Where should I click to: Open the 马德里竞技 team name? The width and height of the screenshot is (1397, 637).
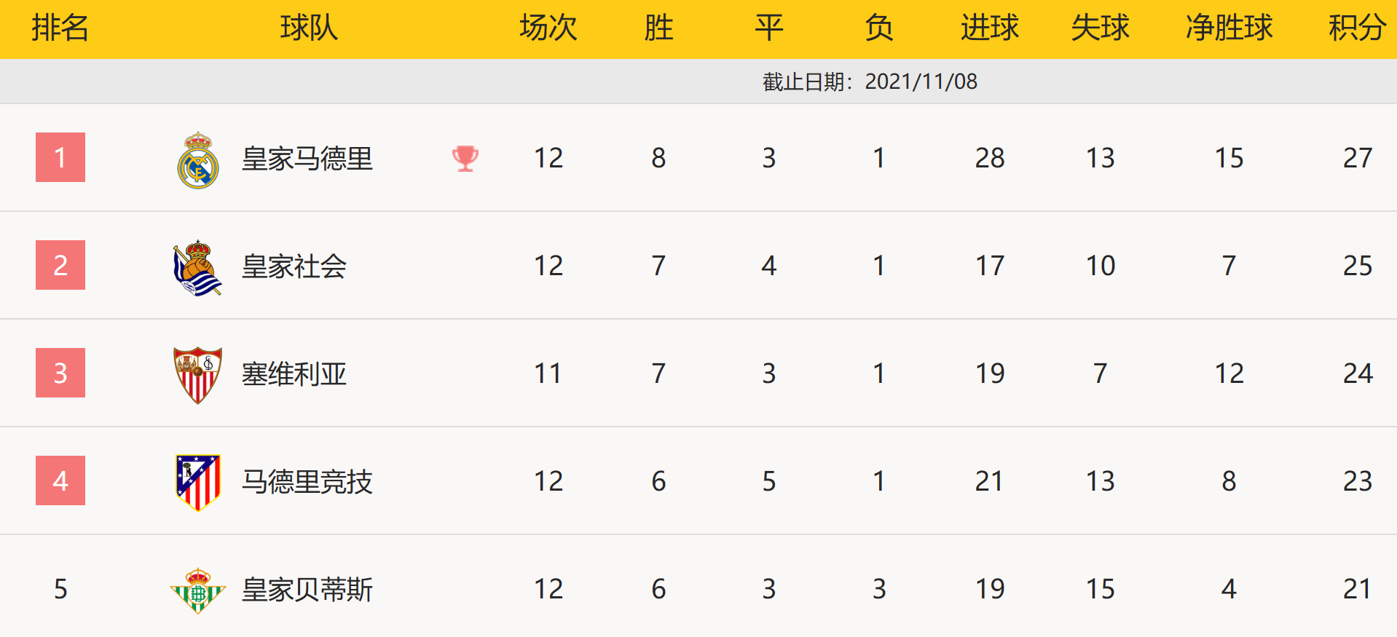pyautogui.click(x=307, y=482)
